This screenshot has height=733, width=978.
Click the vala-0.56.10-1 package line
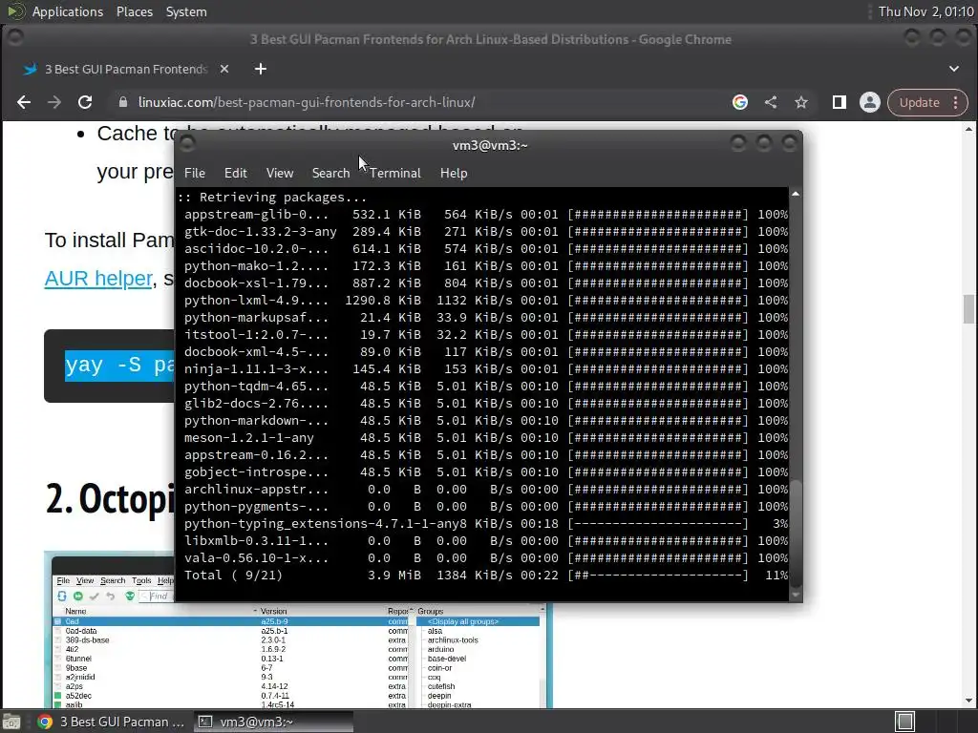tap(485, 557)
